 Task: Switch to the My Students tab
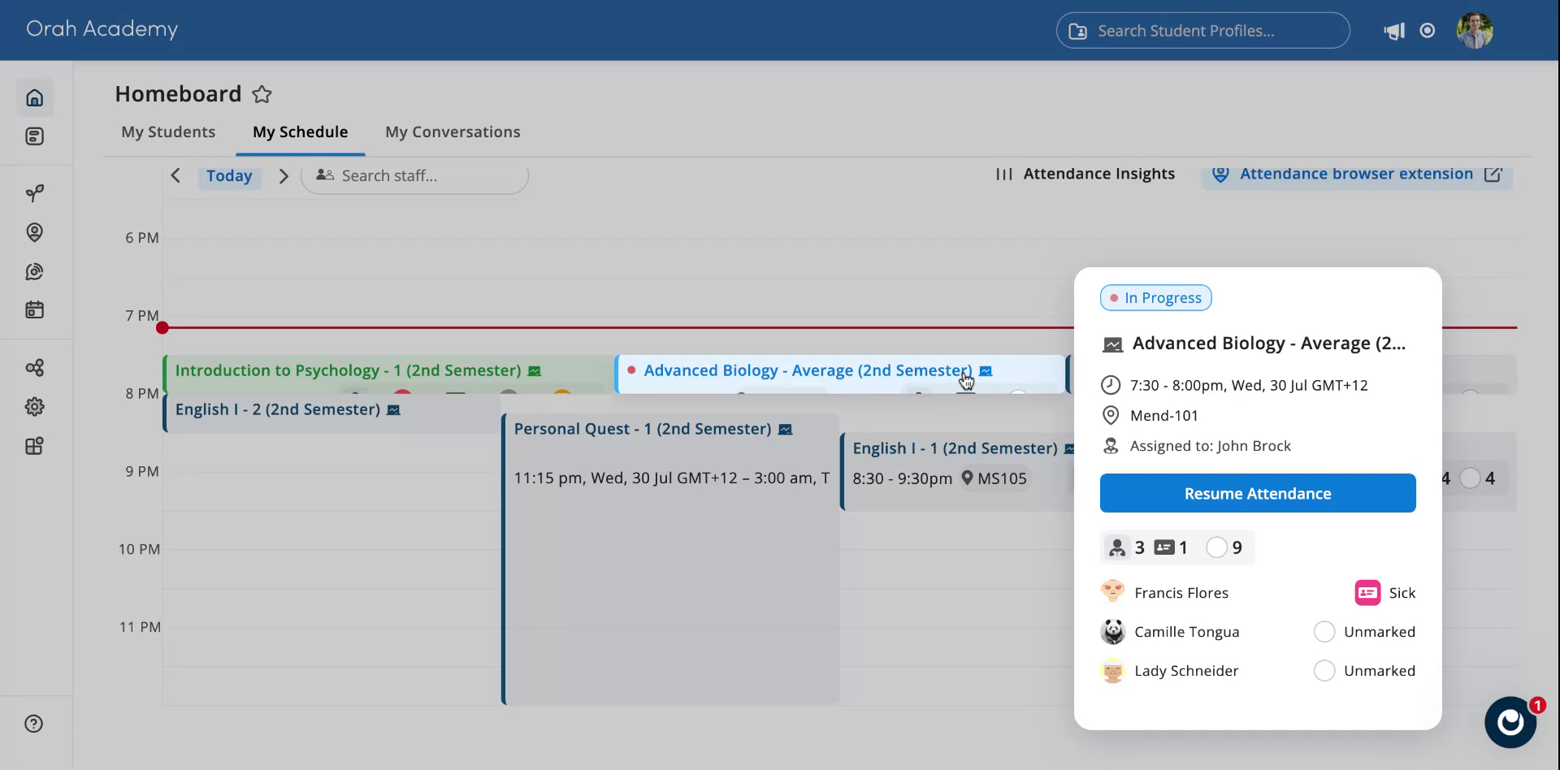tap(168, 132)
